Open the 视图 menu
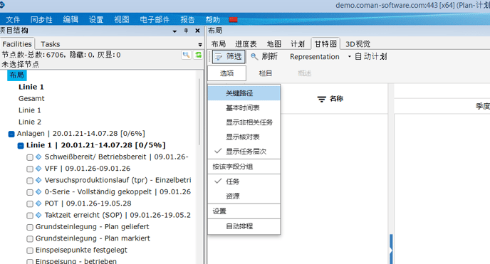 pyautogui.click(x=122, y=20)
